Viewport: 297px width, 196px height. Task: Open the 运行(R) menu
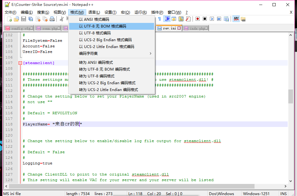140,12
